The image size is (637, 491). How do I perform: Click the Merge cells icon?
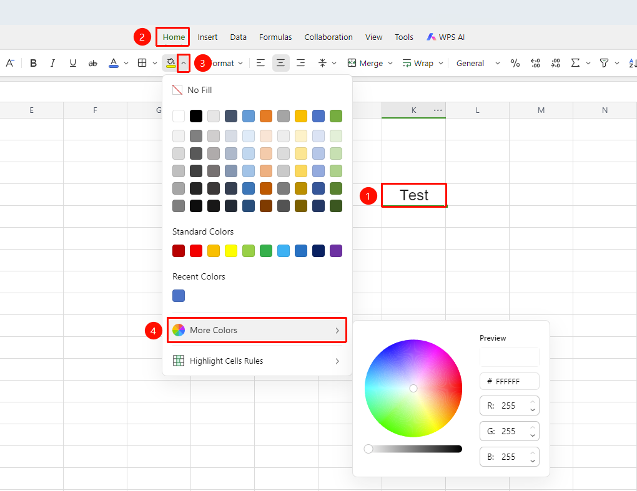pos(352,63)
